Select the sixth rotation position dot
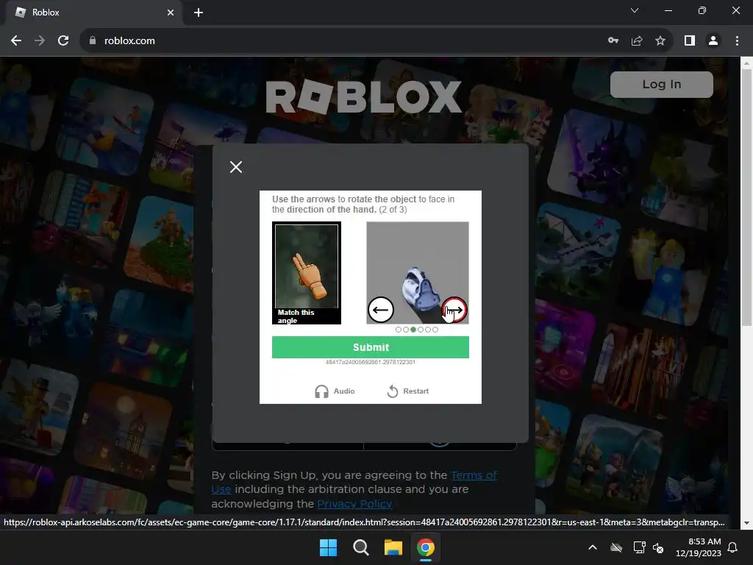The width and height of the screenshot is (753, 565). tap(435, 330)
